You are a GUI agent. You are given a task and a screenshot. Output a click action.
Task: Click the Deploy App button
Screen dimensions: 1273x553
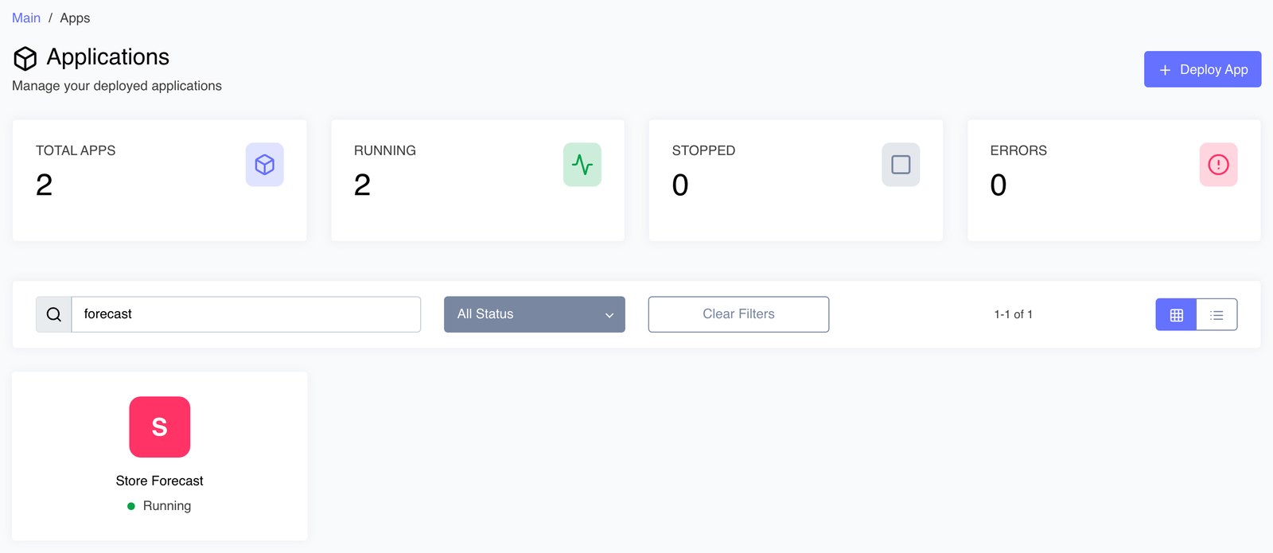1202,69
